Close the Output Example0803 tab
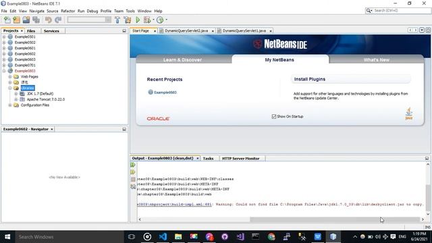The width and height of the screenshot is (432, 243). 198,159
